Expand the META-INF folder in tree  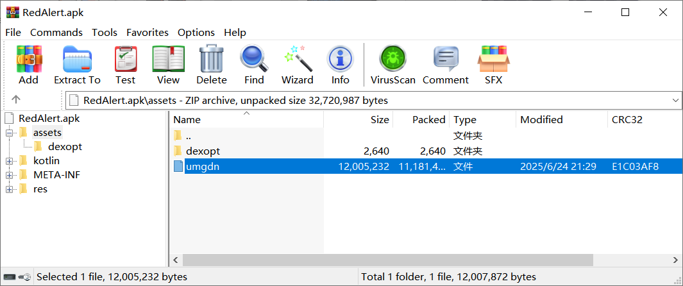tap(10, 174)
